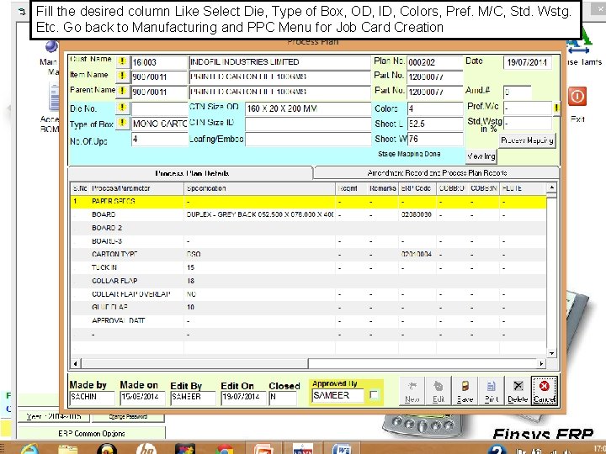The height and width of the screenshot is (454, 606).
Task: Toggle the Approved By checkbox
Action: 374,395
